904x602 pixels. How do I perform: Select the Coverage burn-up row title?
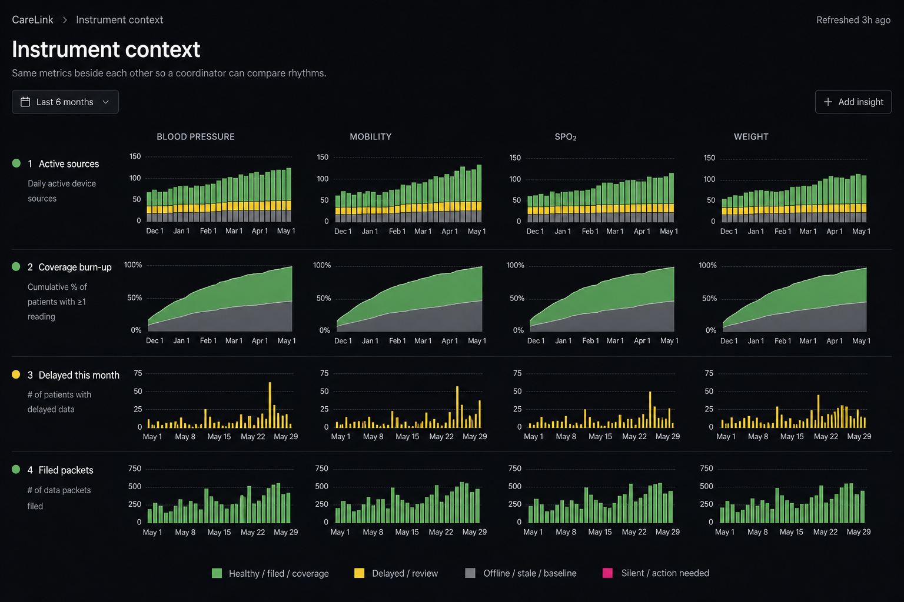(75, 267)
